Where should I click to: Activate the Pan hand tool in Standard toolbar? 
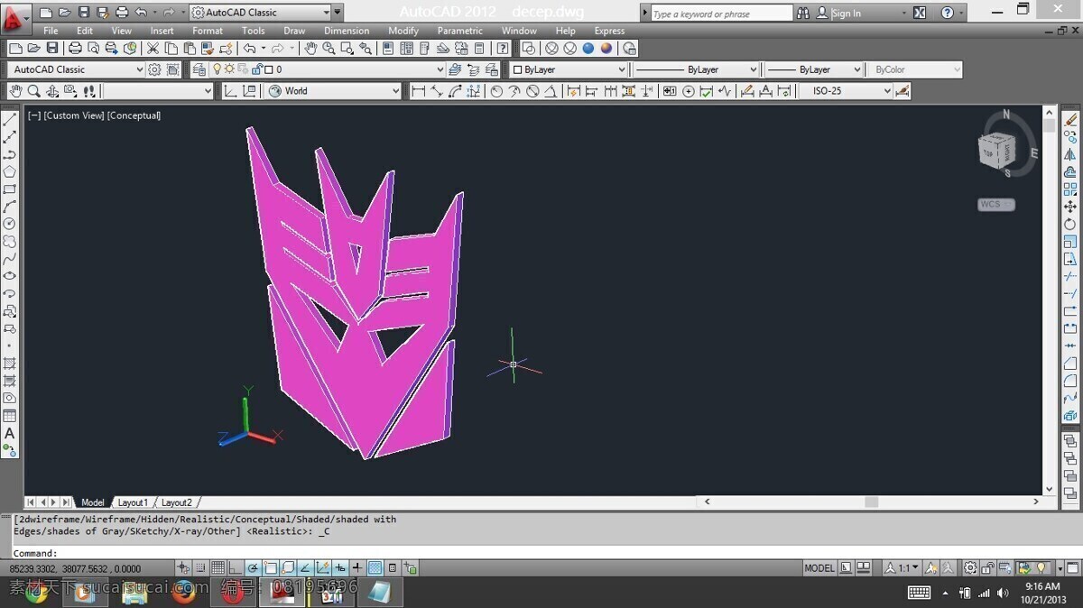click(x=310, y=48)
